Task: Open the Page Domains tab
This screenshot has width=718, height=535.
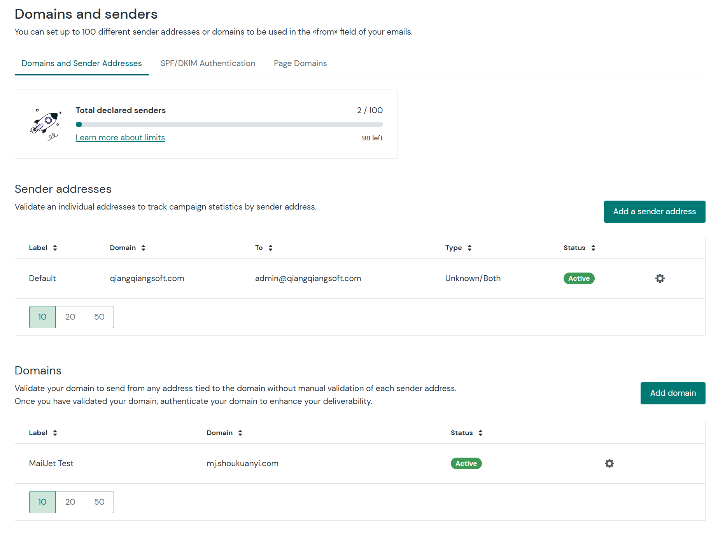Action: [300, 63]
